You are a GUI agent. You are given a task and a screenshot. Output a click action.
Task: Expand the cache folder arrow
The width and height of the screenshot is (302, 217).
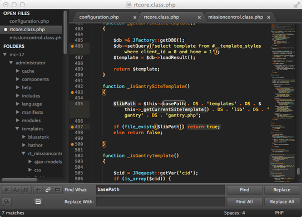pos(18,71)
